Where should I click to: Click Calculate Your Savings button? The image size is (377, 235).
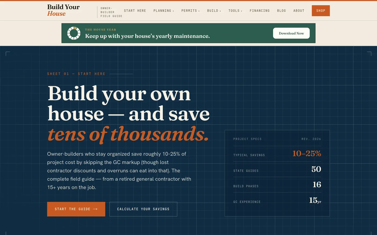click(x=143, y=209)
